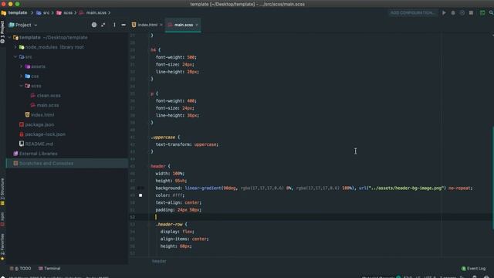Collapse the scss folder arrow

(21, 86)
